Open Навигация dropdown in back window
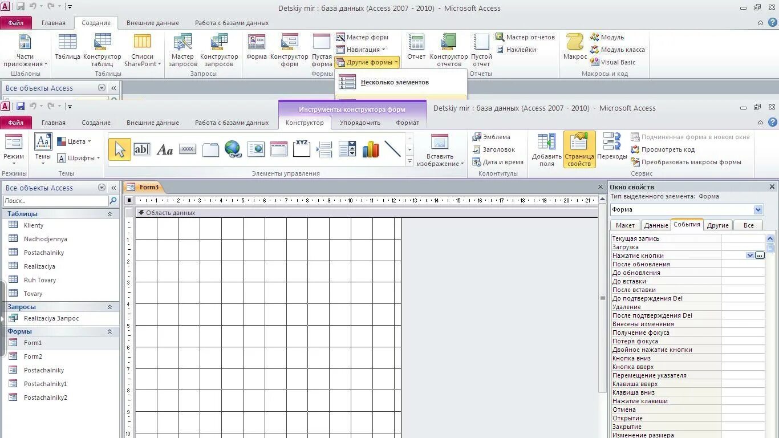The width and height of the screenshot is (779, 438). point(361,50)
